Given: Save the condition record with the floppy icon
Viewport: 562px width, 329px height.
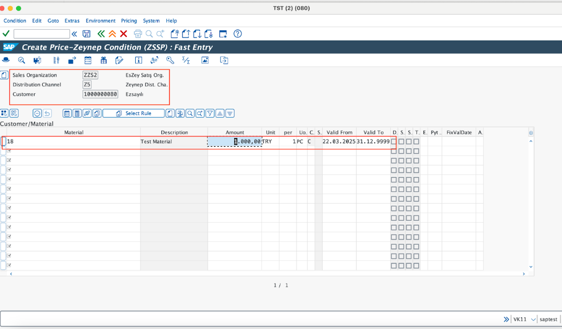Looking at the screenshot, I should (86, 34).
